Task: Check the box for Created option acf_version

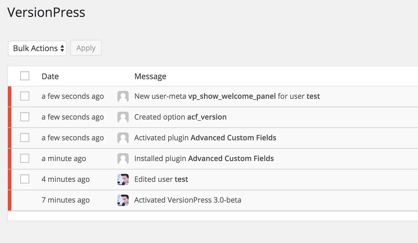Action: (25, 117)
